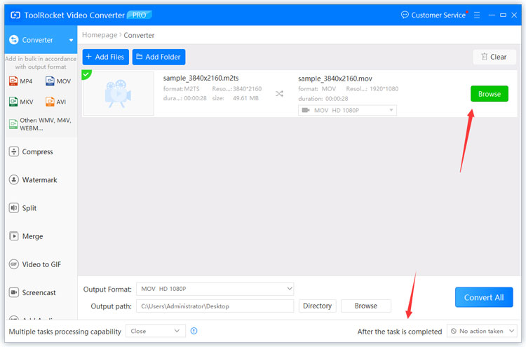Click the video thumbnail of sample_3840x2160.m2ts
This screenshot has width=526, height=347.
119,93
